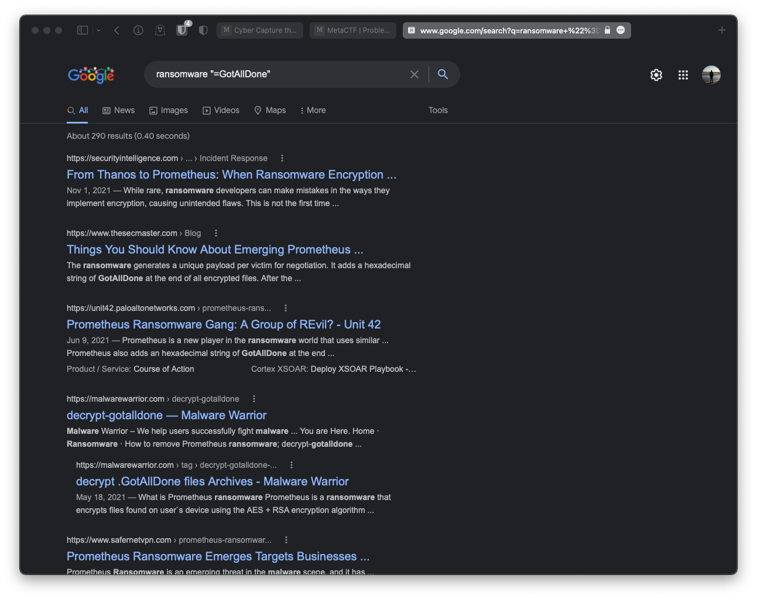
Task: Switch to News results
Action: [119, 110]
